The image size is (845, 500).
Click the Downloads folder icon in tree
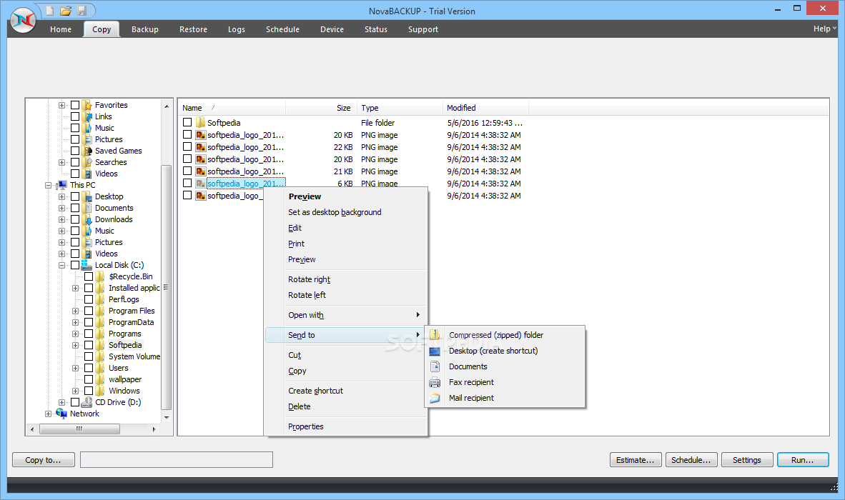[x=88, y=219]
